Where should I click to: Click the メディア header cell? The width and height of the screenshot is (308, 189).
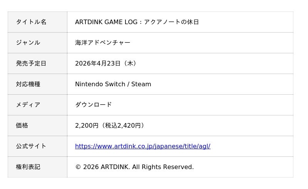tap(28, 105)
